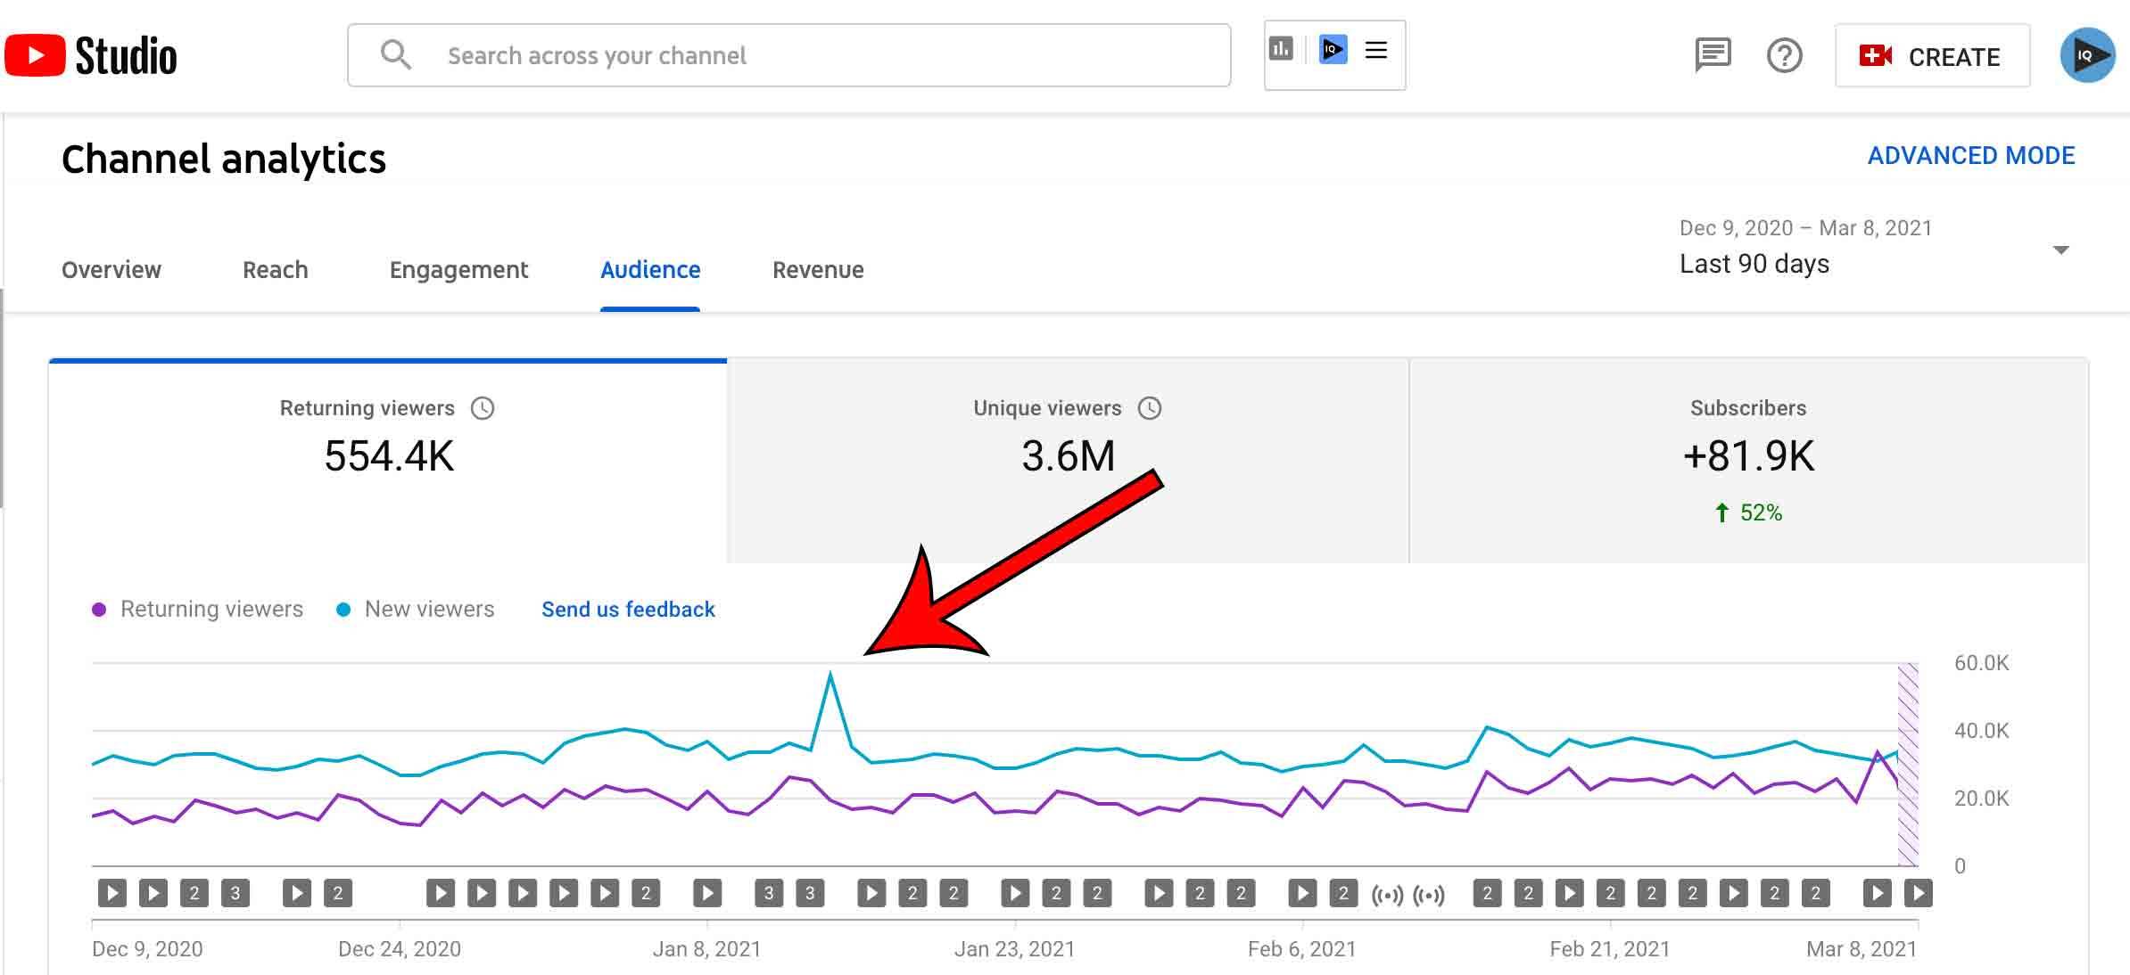Screen dimensions: 2130x975
Task: Click the help question mark icon
Action: pos(1784,56)
